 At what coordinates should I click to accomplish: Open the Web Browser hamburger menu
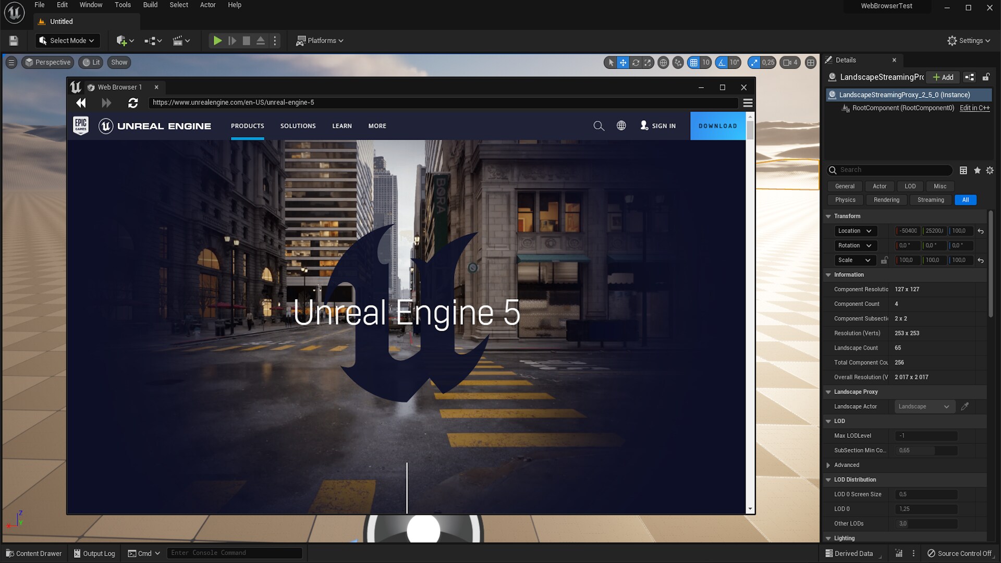748,103
